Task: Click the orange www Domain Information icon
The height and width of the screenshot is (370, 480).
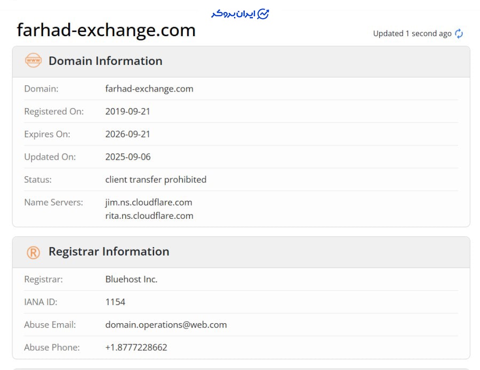Action: pyautogui.click(x=33, y=61)
